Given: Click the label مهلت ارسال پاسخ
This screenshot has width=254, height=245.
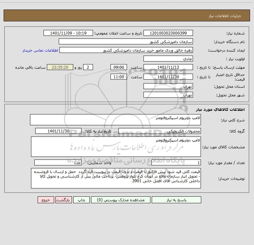Looking at the screenshot, I should [229, 67].
